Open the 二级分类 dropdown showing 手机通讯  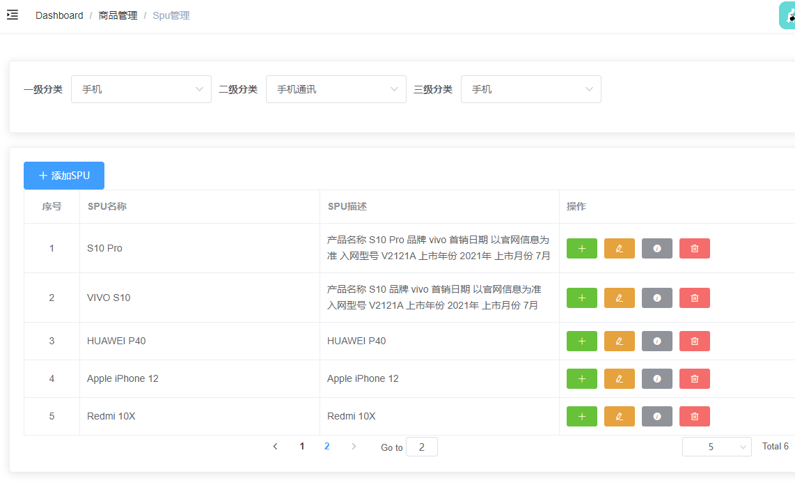coord(336,89)
